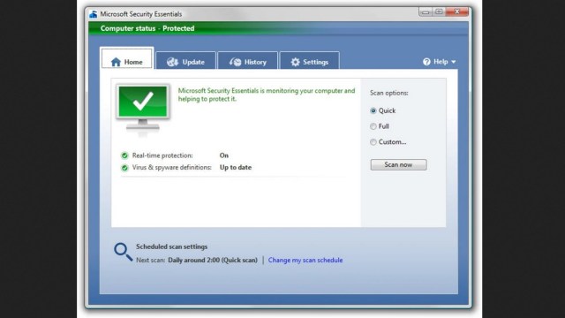Click Virus & spyware definitions check icon
Screen dimensions: 565x318
pos(124,168)
